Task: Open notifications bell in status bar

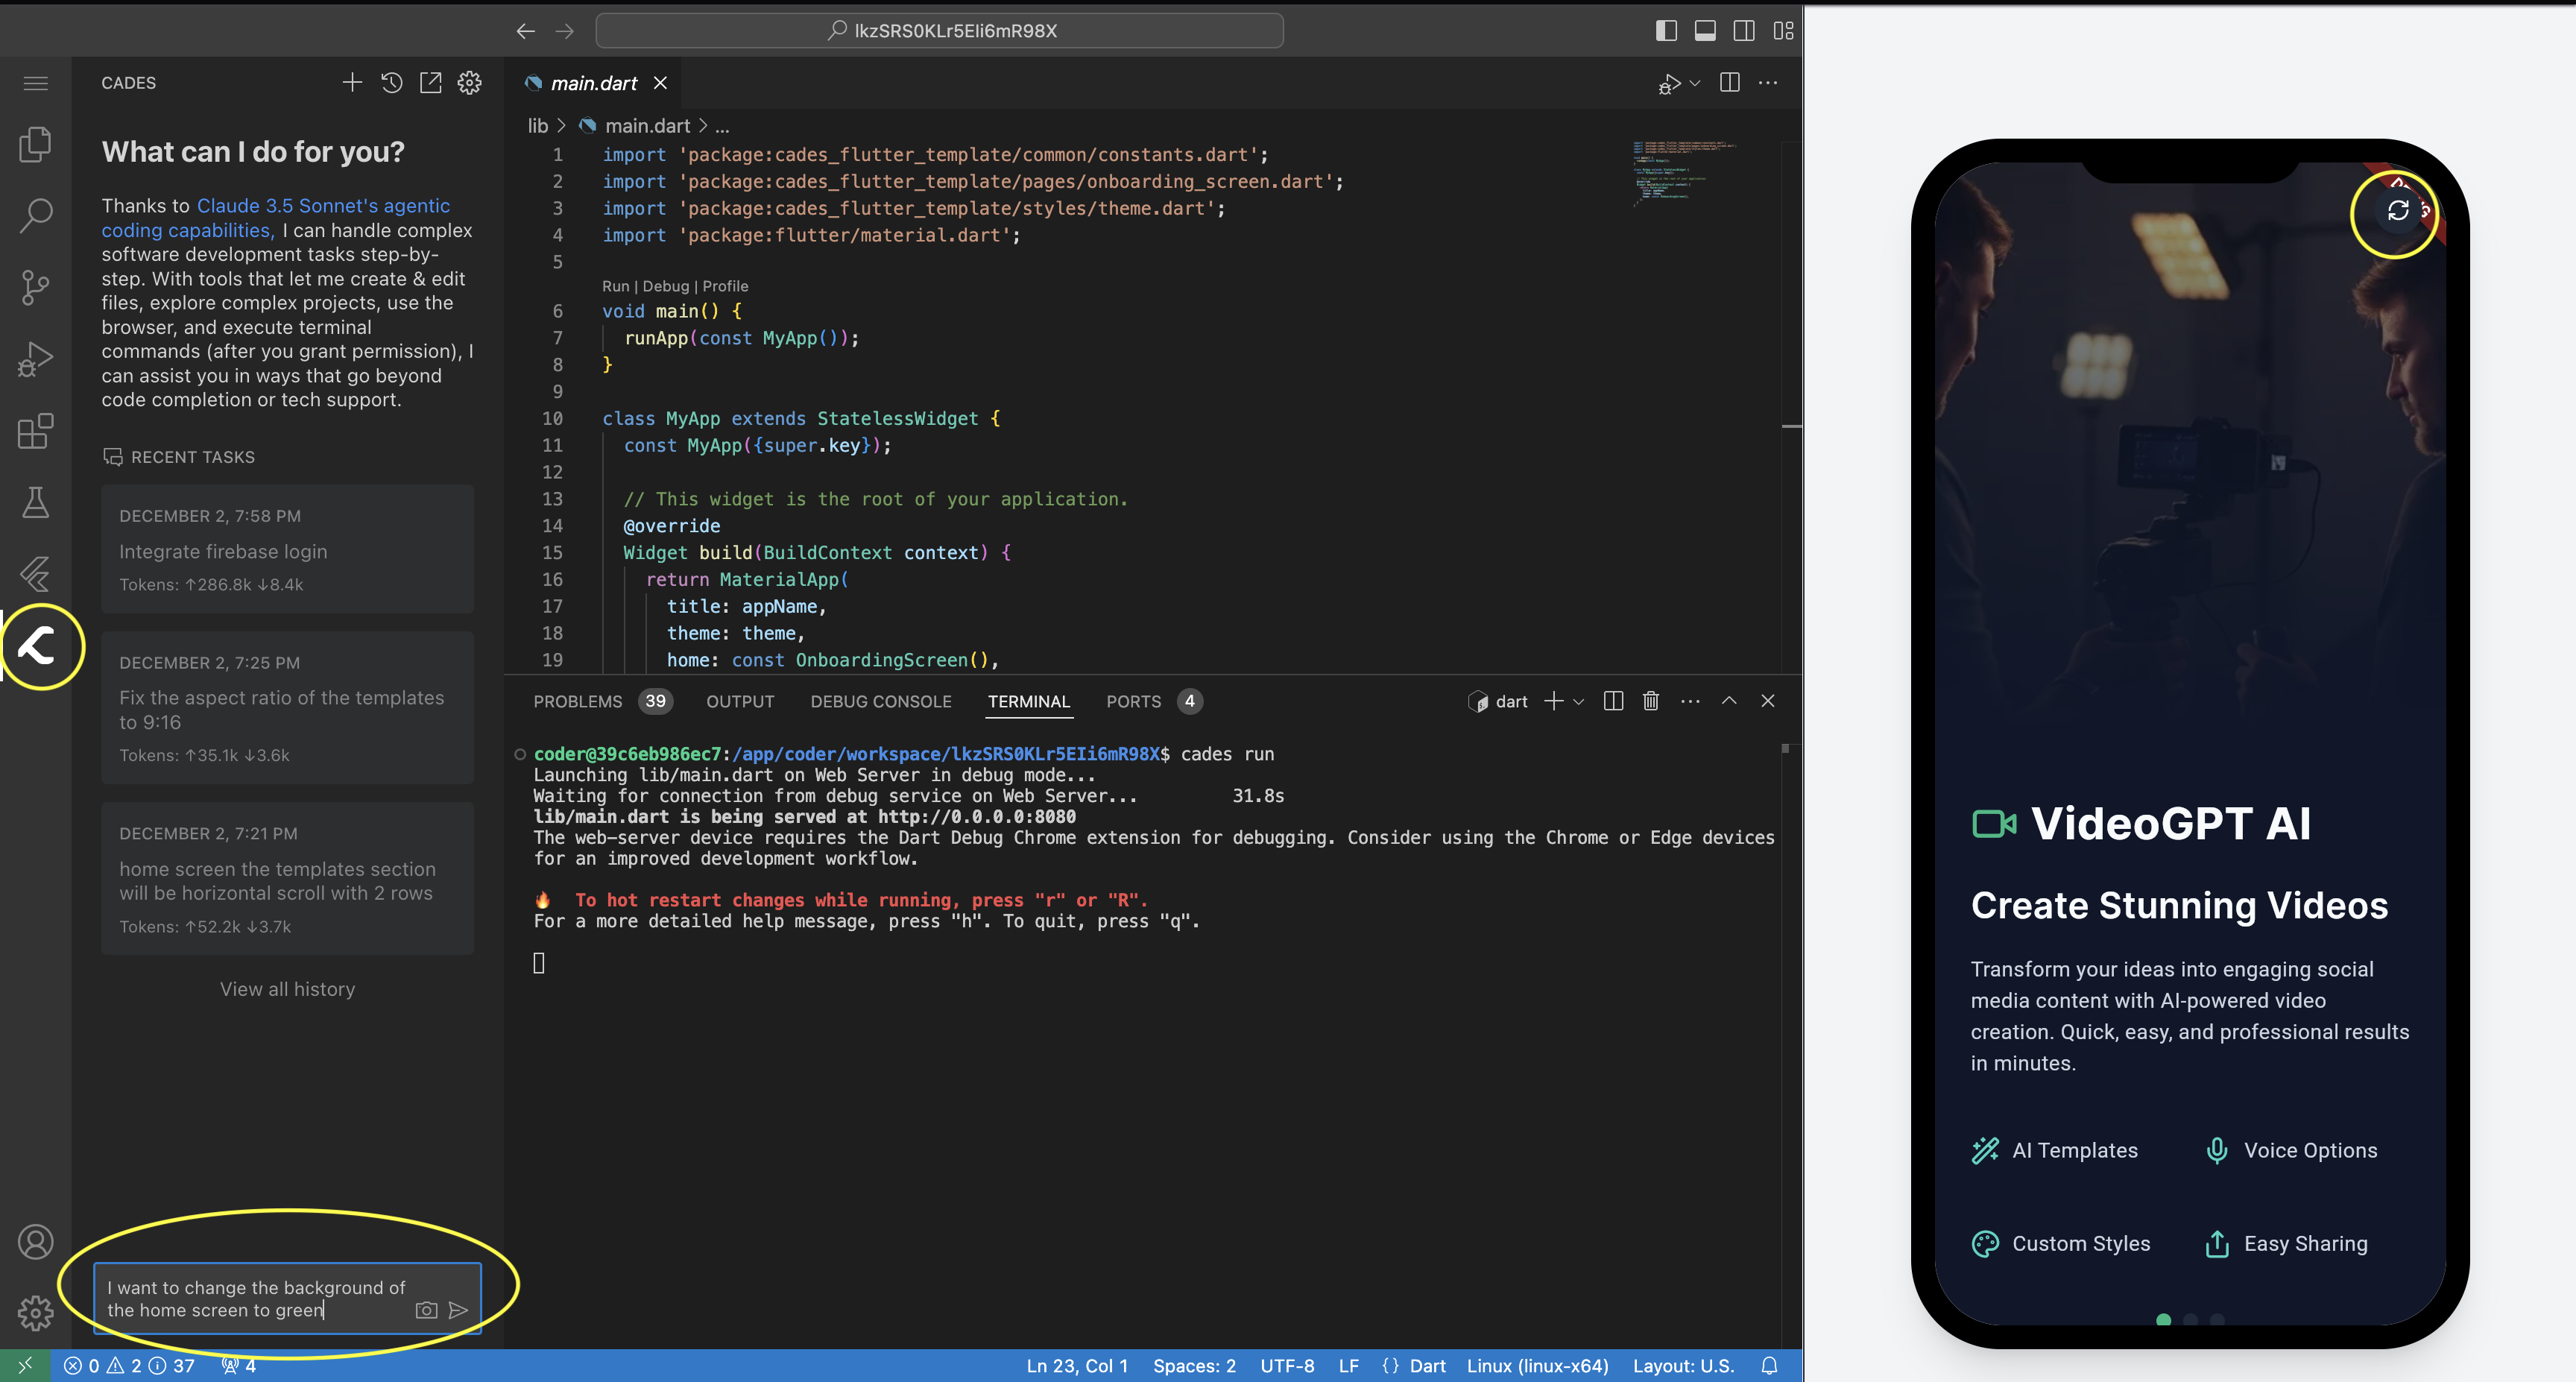Action: (x=1769, y=1365)
